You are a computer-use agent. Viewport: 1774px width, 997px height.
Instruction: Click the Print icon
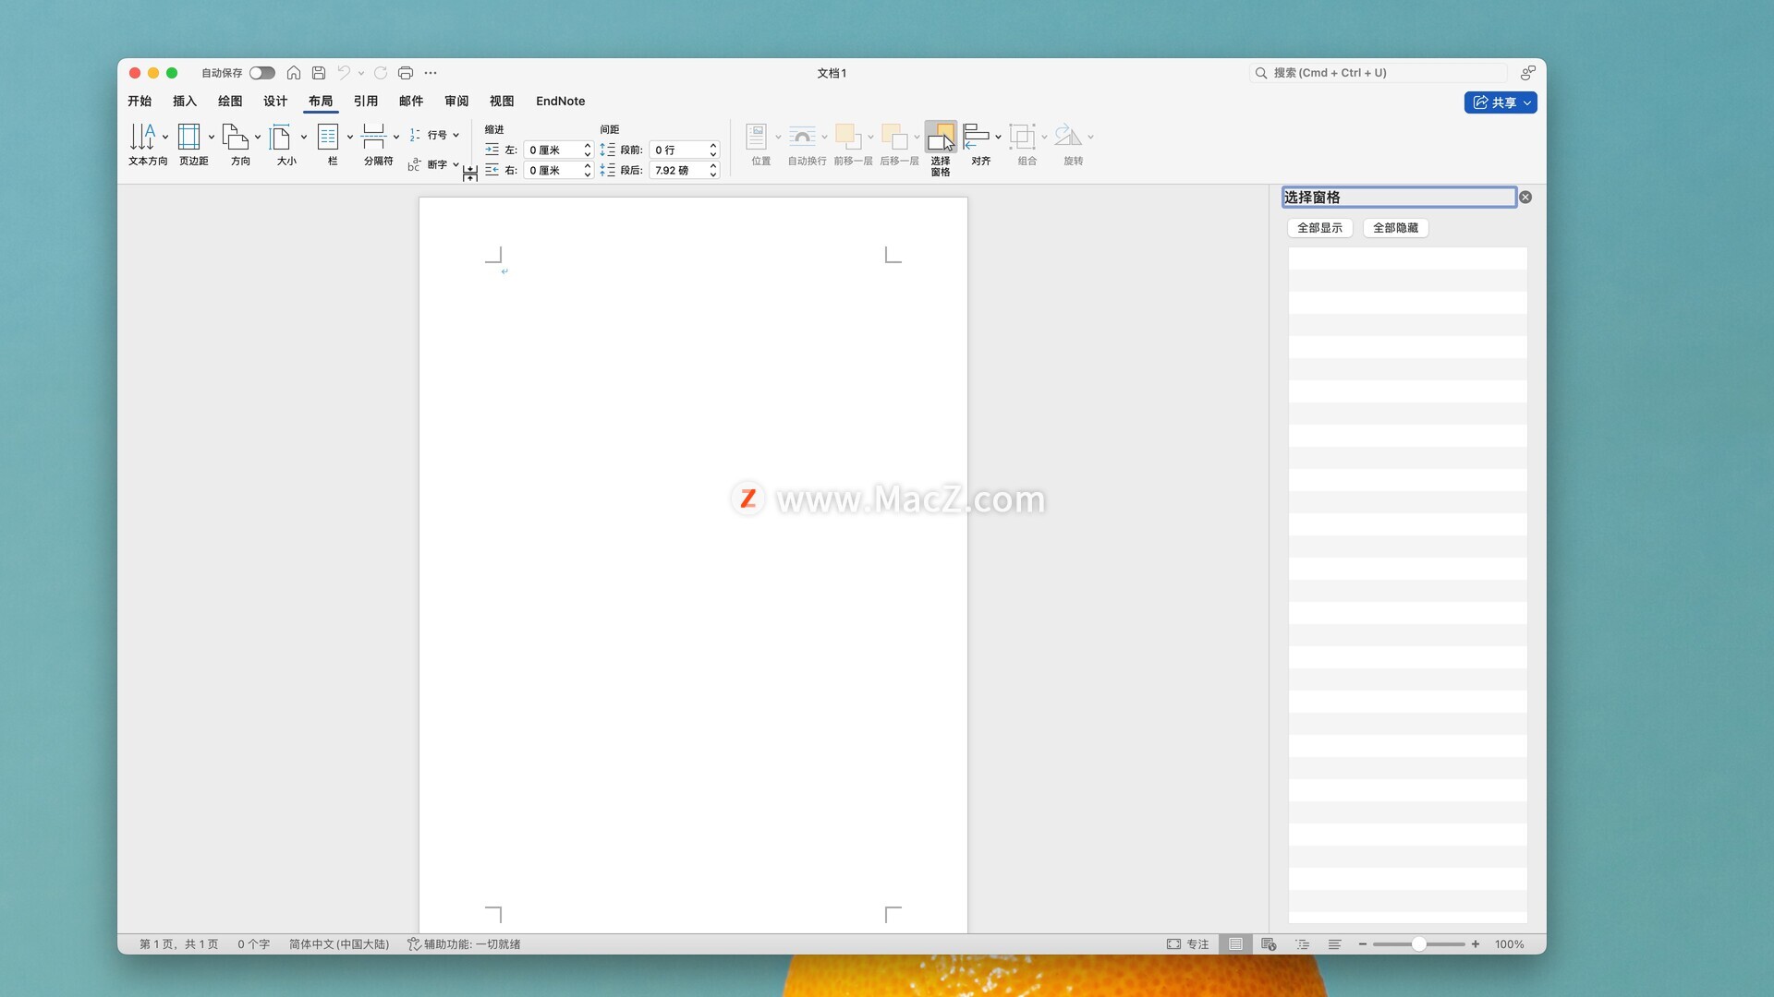coord(405,73)
